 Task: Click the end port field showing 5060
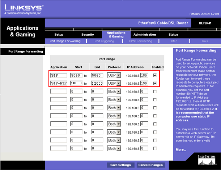pos(97,75)
